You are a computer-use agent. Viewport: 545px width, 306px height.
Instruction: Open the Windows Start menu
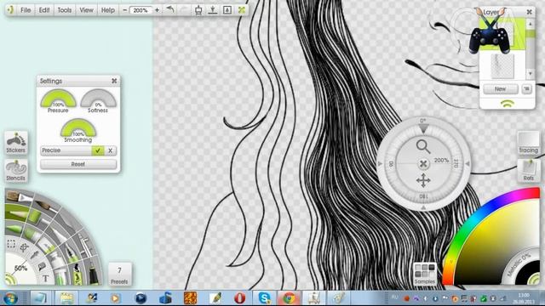10,298
